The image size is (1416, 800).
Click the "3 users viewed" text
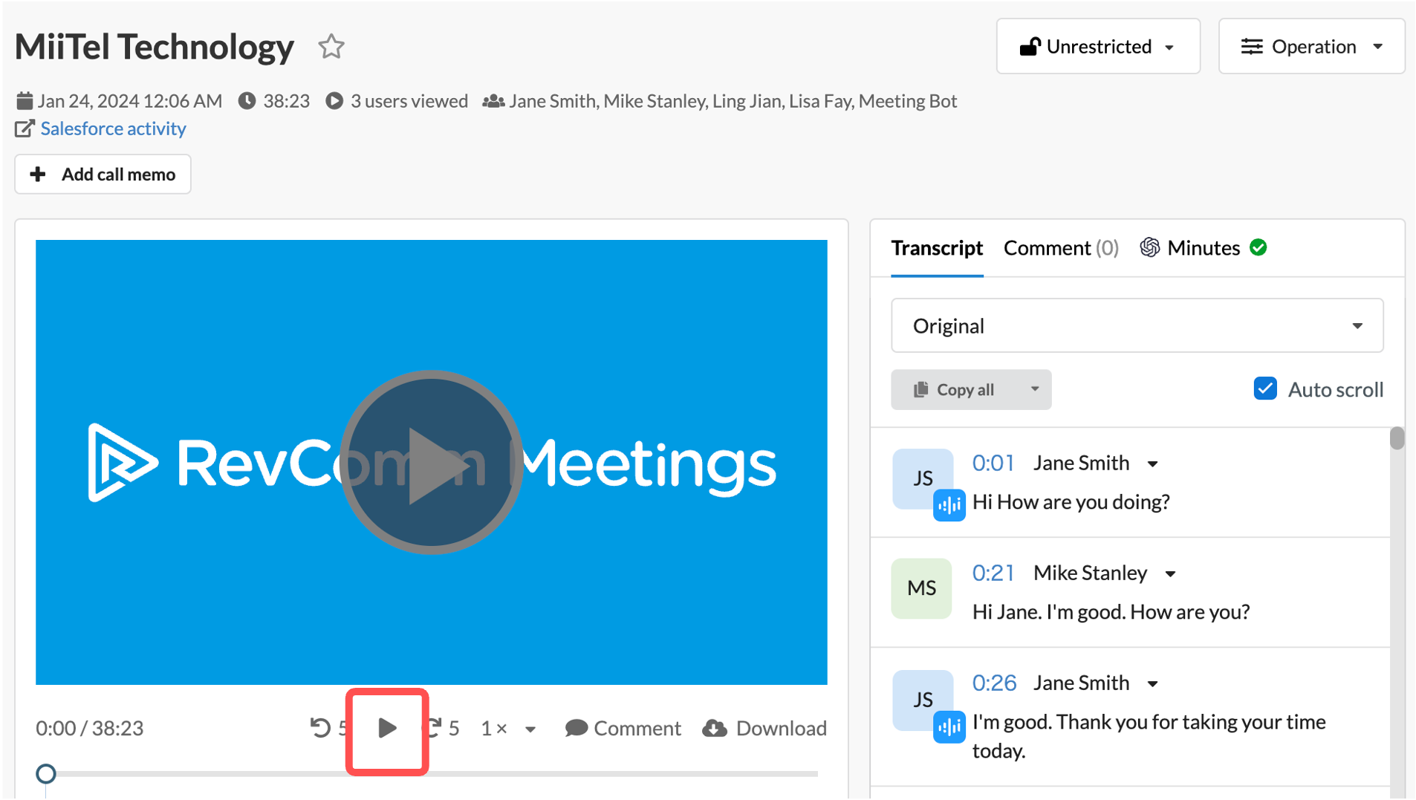pos(409,101)
